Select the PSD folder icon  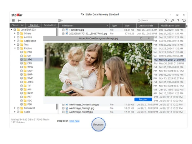25,104
